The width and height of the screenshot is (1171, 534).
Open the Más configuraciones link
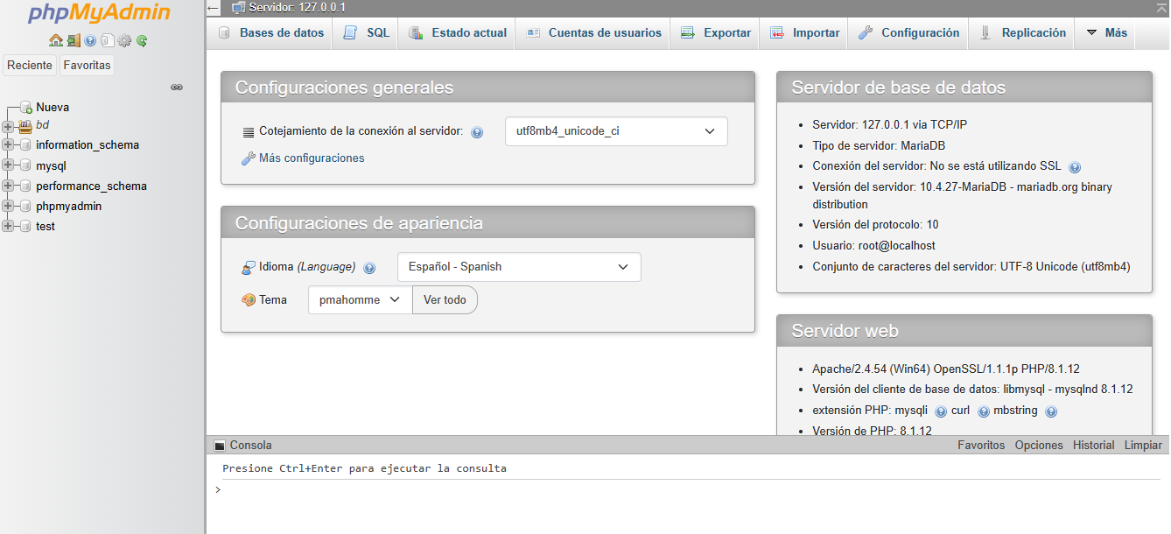pos(309,158)
